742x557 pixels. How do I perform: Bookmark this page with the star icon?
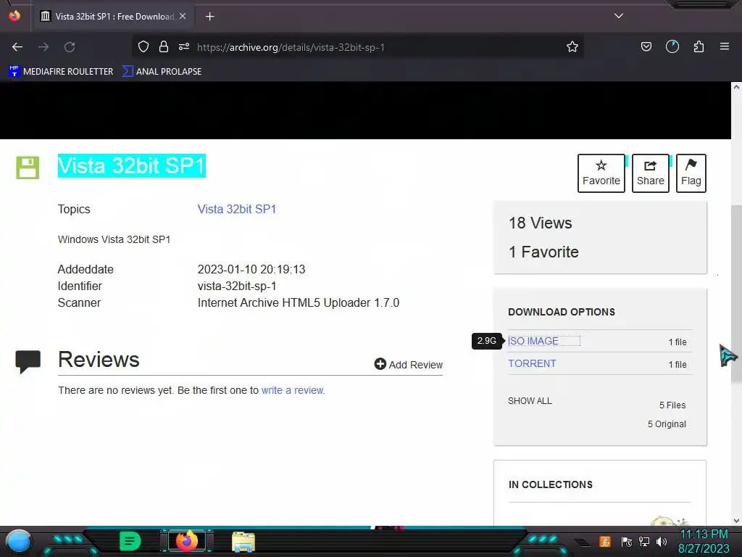click(572, 47)
